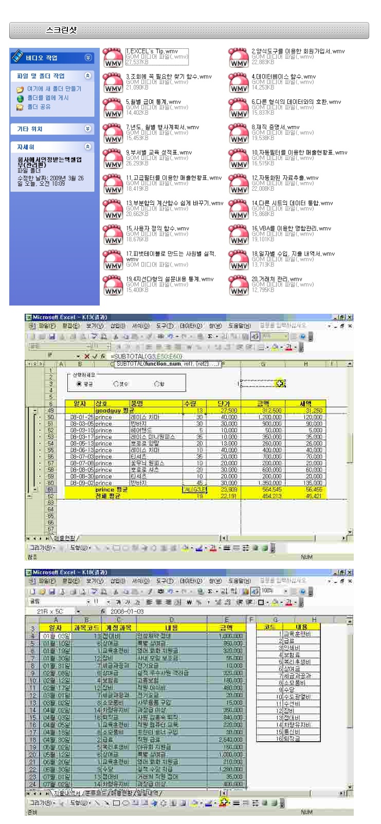Click the AutoSum sigma icon in lower Excel
Image resolution: width=381 pixels, height=824 pixels.
(209, 591)
